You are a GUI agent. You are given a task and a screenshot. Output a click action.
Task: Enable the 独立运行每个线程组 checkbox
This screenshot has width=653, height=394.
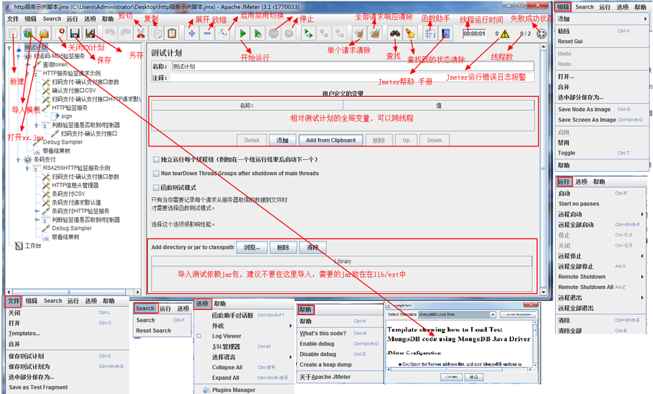pyautogui.click(x=156, y=159)
